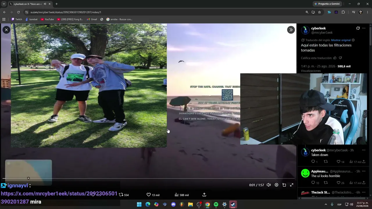The height and width of the screenshot is (209, 372).
Task: Open tunebat bookmark
Action: (x=31, y=19)
